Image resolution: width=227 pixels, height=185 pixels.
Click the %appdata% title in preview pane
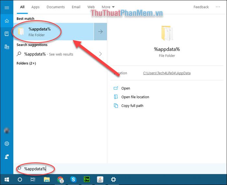(x=167, y=49)
